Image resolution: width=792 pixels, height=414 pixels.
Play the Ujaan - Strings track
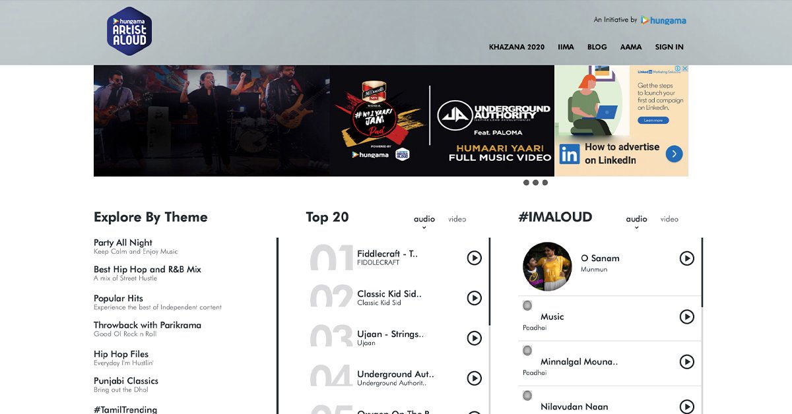coord(474,338)
